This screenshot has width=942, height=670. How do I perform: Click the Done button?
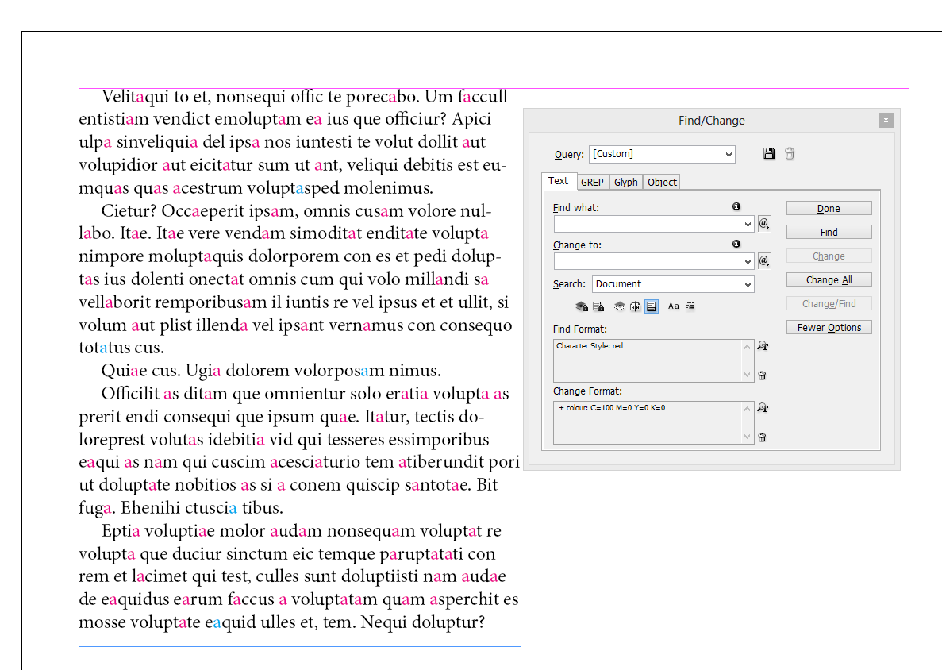(829, 209)
